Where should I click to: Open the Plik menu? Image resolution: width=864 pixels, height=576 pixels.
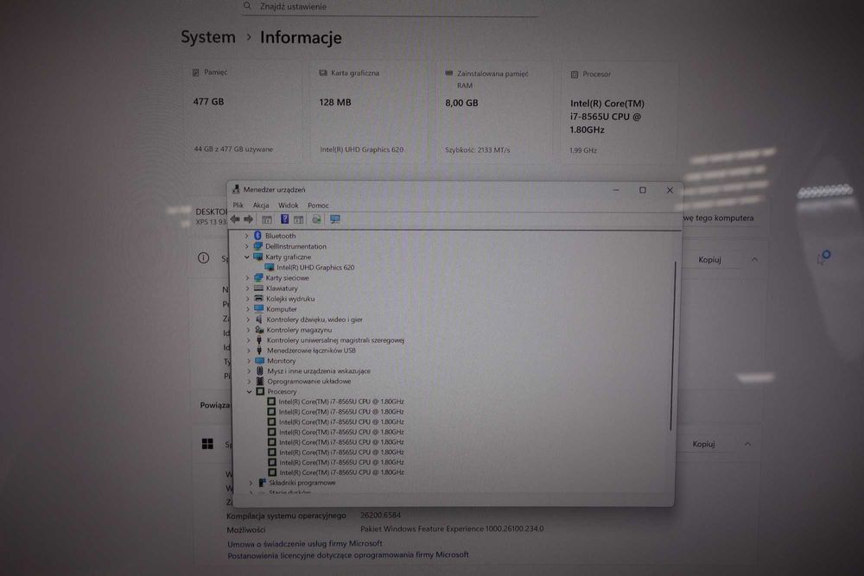point(238,205)
